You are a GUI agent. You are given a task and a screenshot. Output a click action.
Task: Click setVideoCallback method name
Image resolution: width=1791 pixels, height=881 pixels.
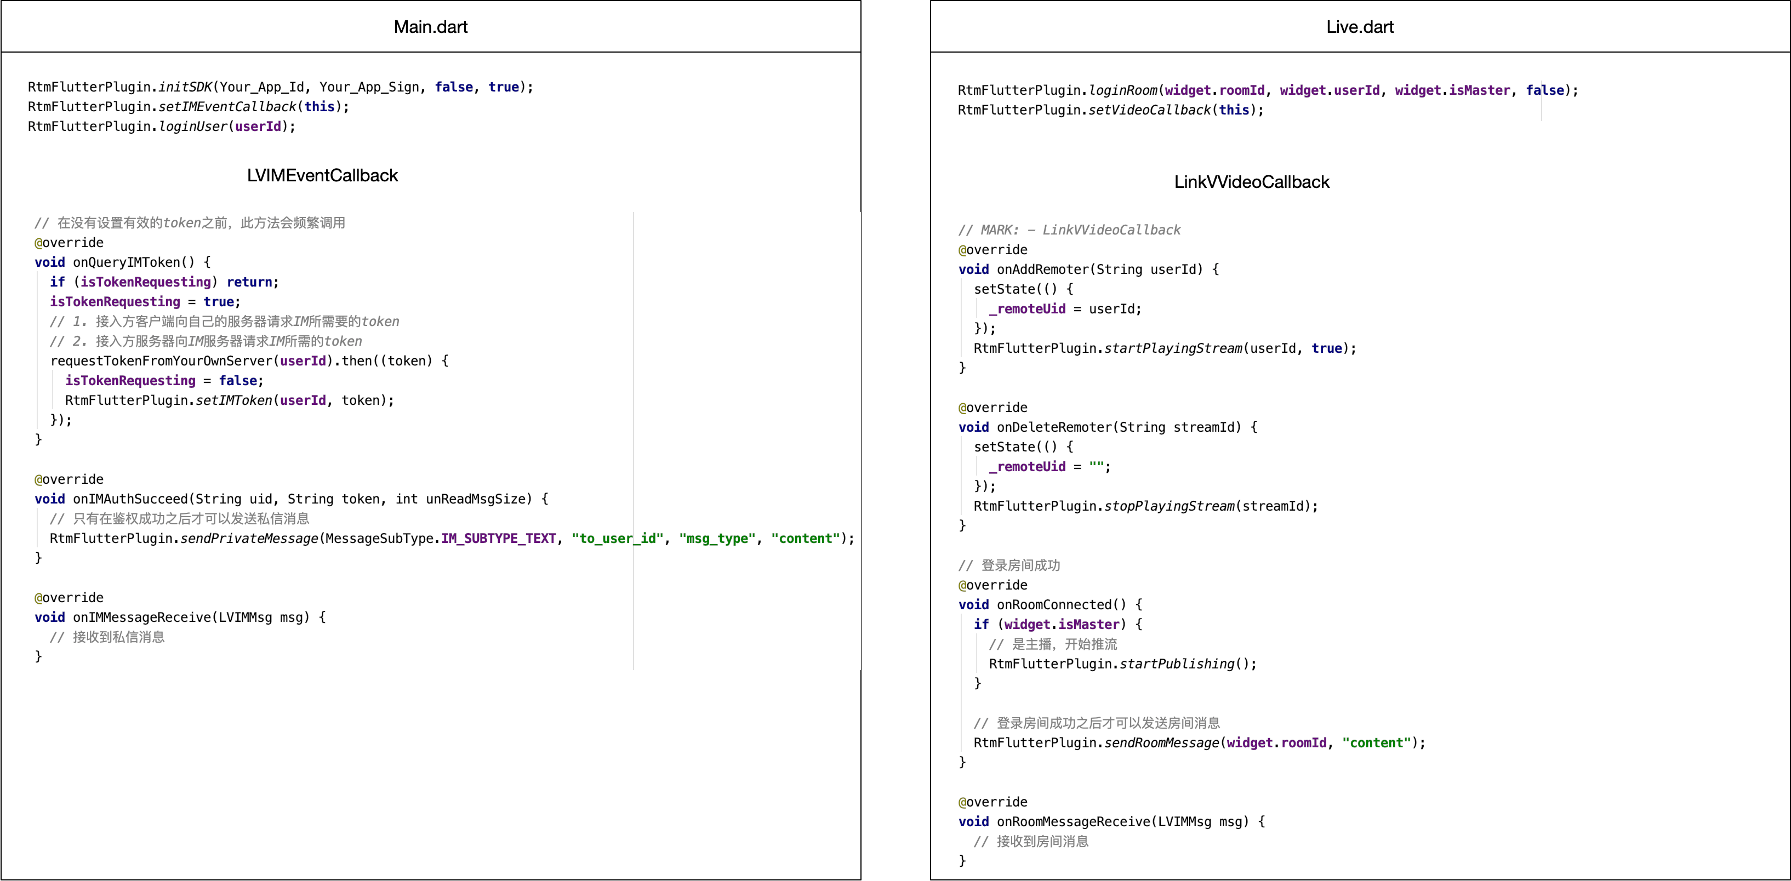point(1149,110)
